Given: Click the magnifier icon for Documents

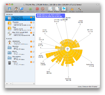Looking at the screenshot, I should [x=33, y=57].
